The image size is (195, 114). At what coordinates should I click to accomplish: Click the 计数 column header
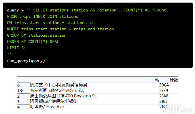click(169, 80)
